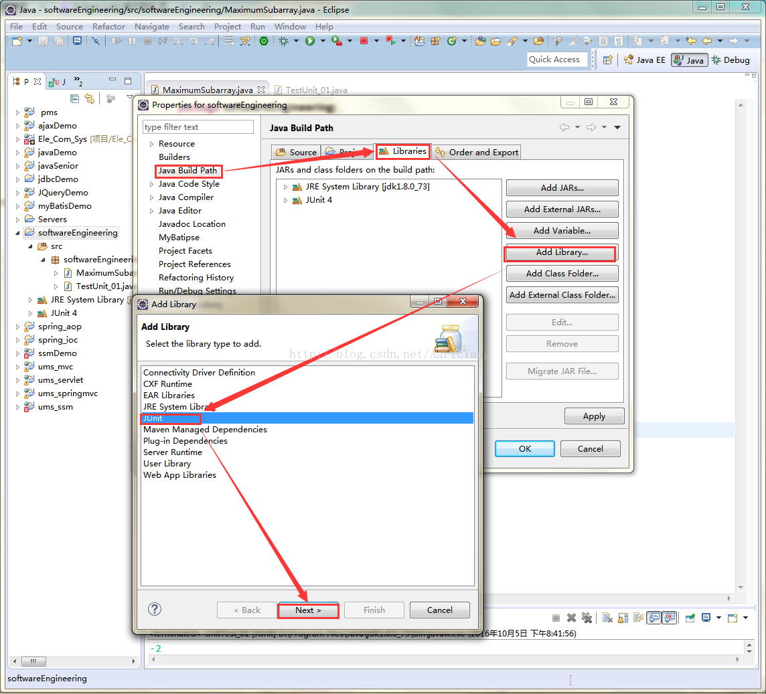Image resolution: width=766 pixels, height=694 pixels.
Task: Click the Save icon in main toolbar
Action: [x=44, y=41]
